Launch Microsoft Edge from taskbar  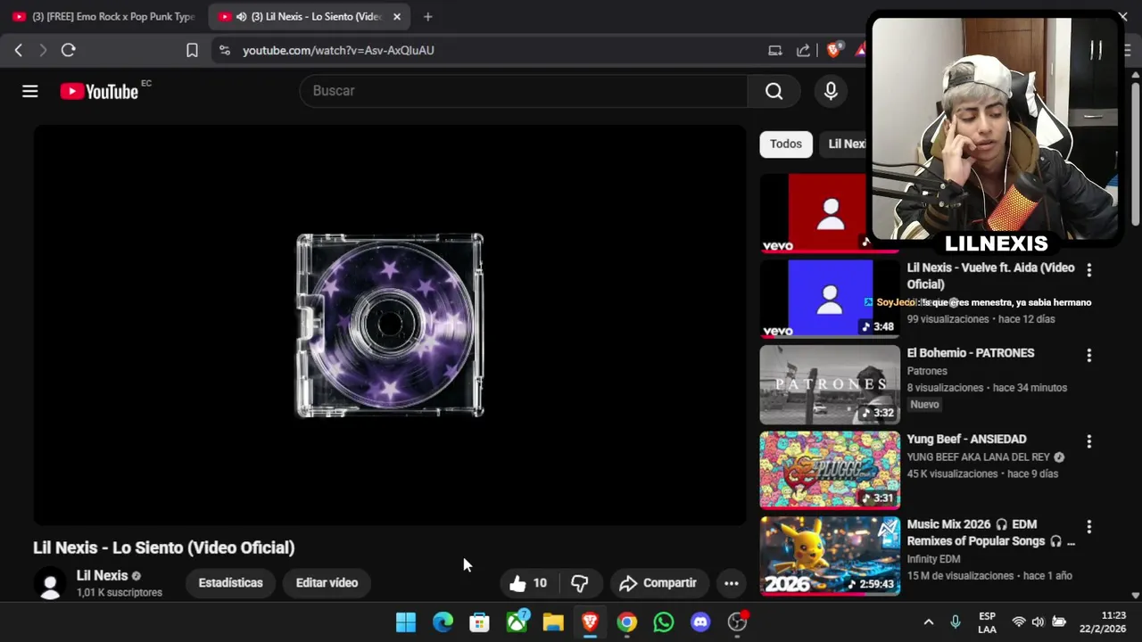(443, 622)
